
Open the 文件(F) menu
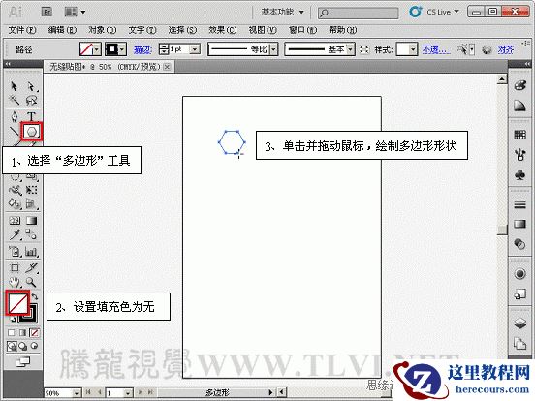coord(22,30)
